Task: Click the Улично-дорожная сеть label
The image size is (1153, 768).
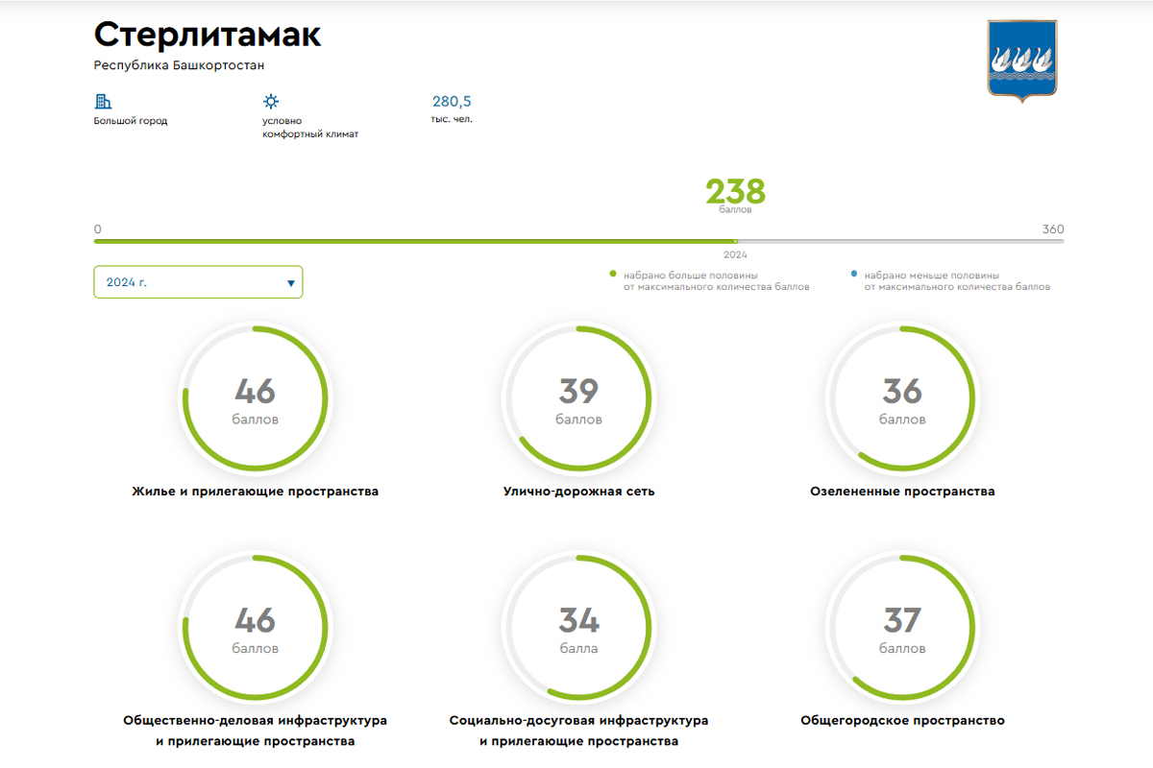Action: [x=578, y=492]
